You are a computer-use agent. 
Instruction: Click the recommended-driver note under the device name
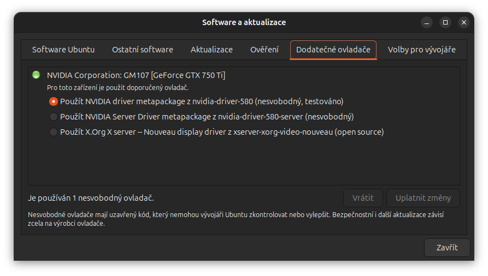pos(117,87)
